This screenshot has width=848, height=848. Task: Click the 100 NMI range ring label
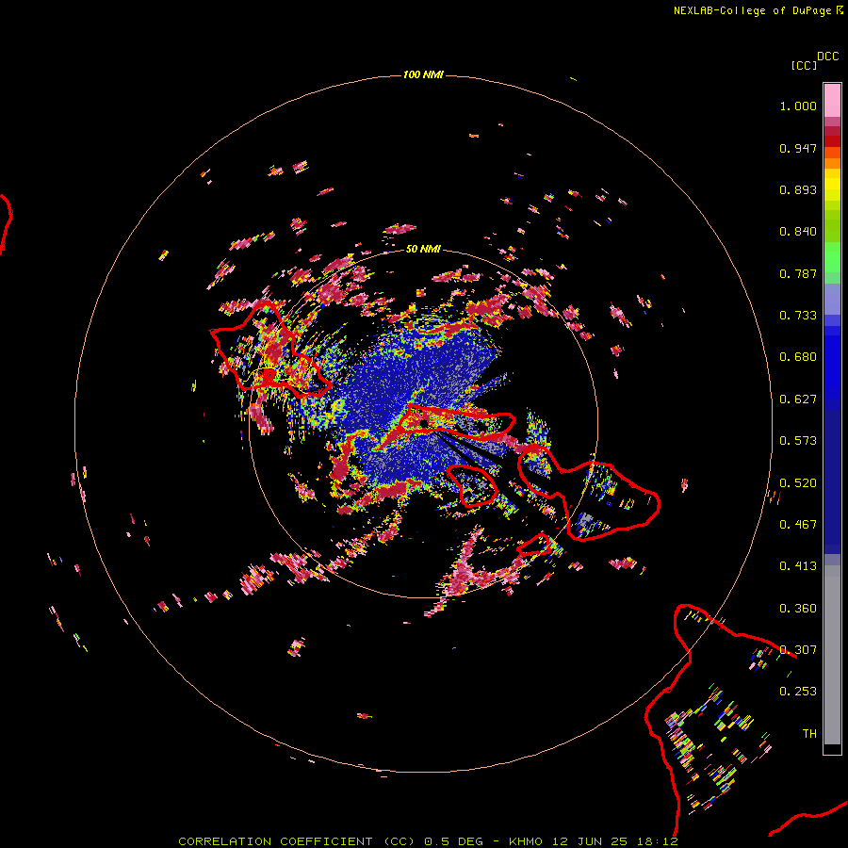coord(423,74)
